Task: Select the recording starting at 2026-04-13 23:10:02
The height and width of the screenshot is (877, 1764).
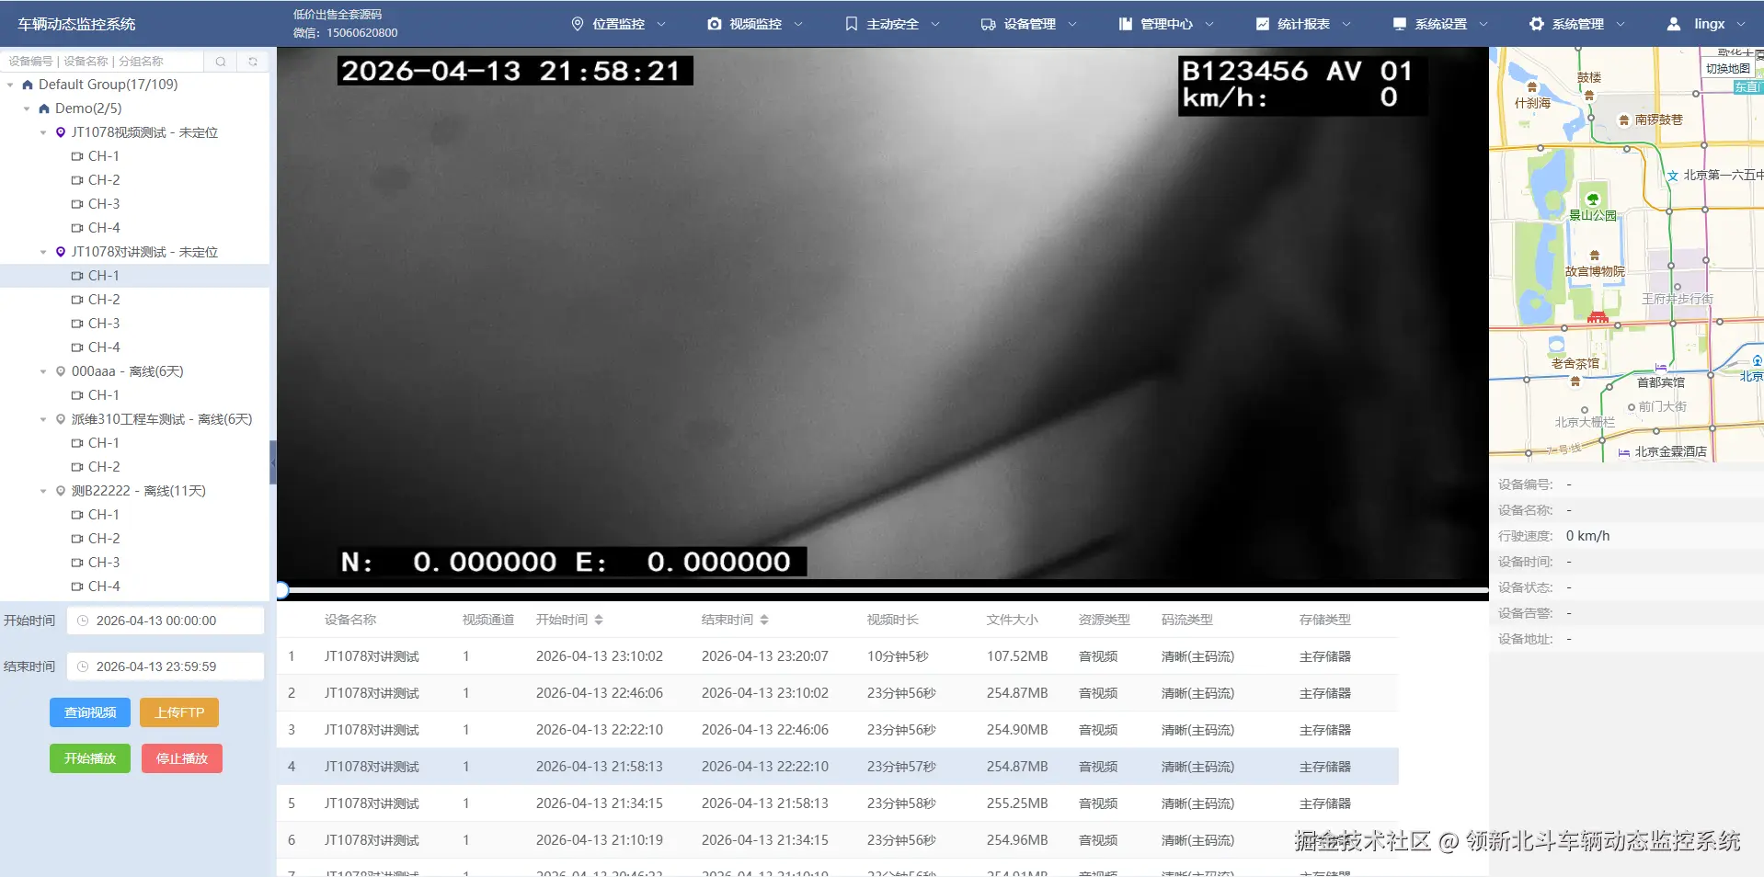Action: coord(837,656)
